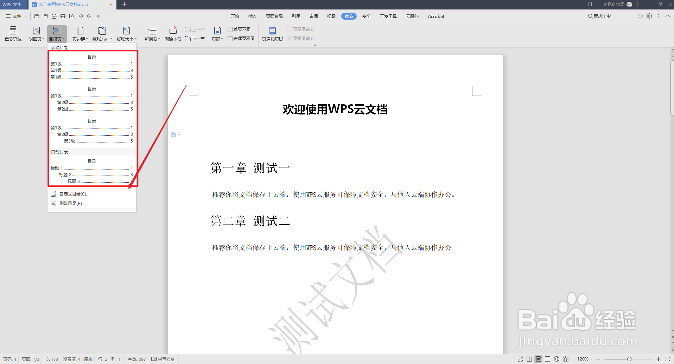Open the 页眉和页脚 header and footer editor

tap(272, 33)
